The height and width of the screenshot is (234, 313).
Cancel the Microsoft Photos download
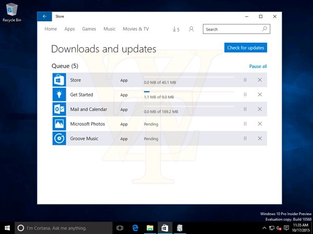pos(260,124)
